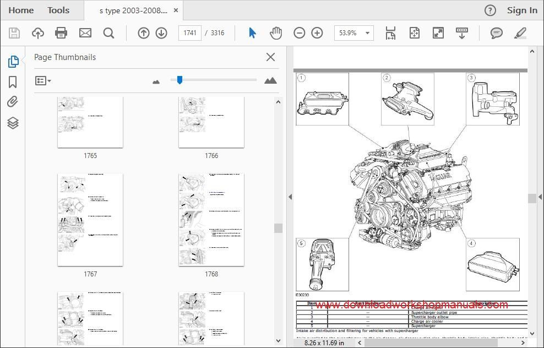Image resolution: width=544 pixels, height=348 pixels.
Task: Click document view scroll down arrow
Action: click(532, 334)
